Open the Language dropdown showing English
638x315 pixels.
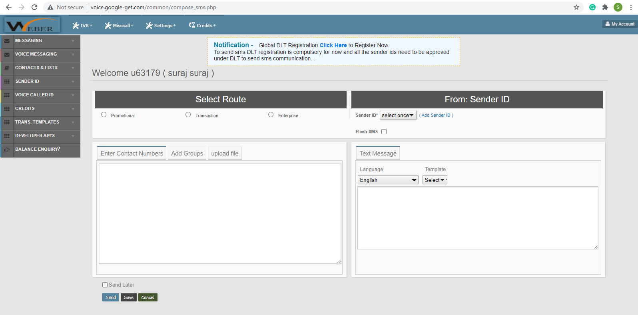[x=388, y=180]
